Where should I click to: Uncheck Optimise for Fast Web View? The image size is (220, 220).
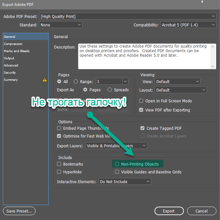coord(59,136)
